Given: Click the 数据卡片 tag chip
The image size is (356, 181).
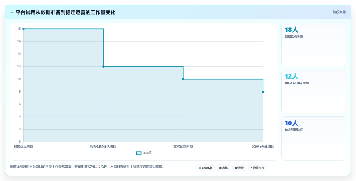Looking at the screenshot, I should (257, 168).
